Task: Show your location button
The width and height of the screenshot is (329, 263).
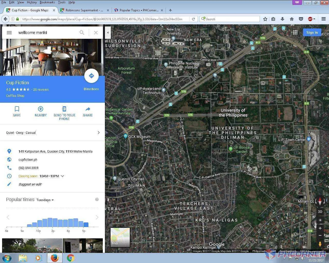Action: [320, 220]
